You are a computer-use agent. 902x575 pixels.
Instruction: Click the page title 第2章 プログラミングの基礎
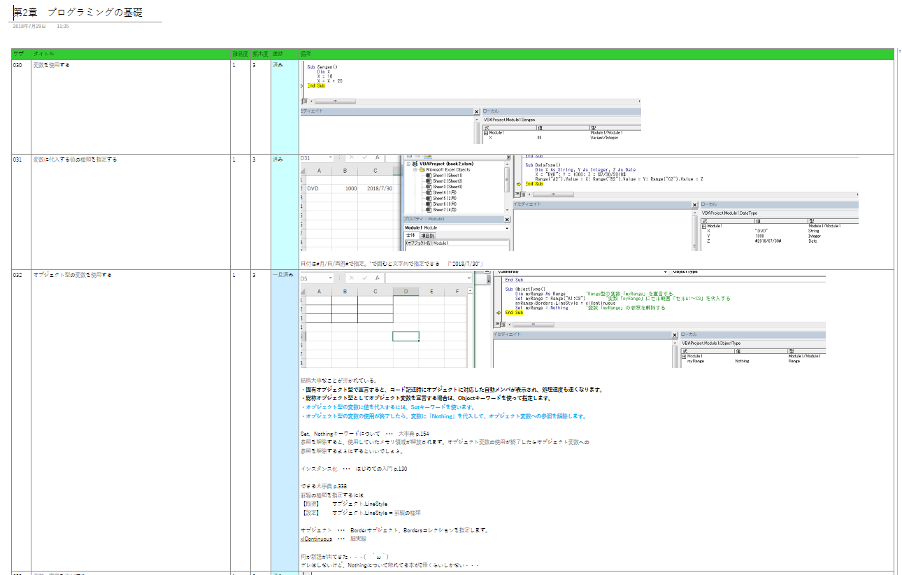tap(78, 13)
